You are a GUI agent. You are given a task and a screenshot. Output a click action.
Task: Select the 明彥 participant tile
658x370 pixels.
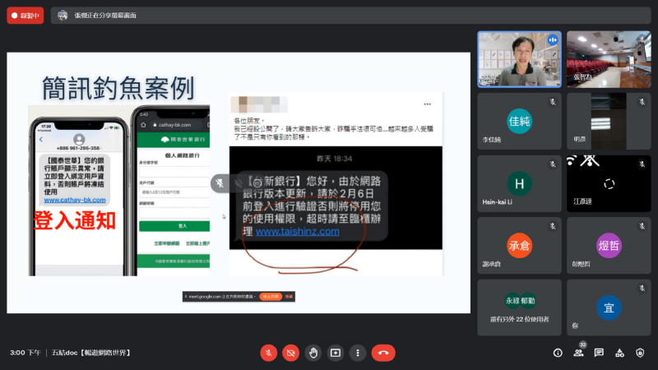pyautogui.click(x=609, y=121)
